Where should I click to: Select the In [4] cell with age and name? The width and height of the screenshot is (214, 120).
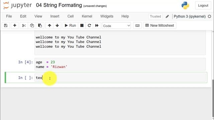point(120,64)
